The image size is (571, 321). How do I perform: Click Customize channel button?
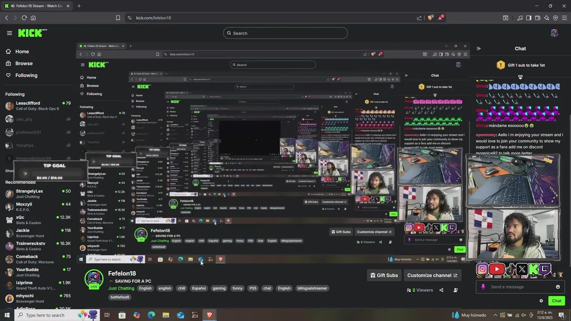point(432,275)
